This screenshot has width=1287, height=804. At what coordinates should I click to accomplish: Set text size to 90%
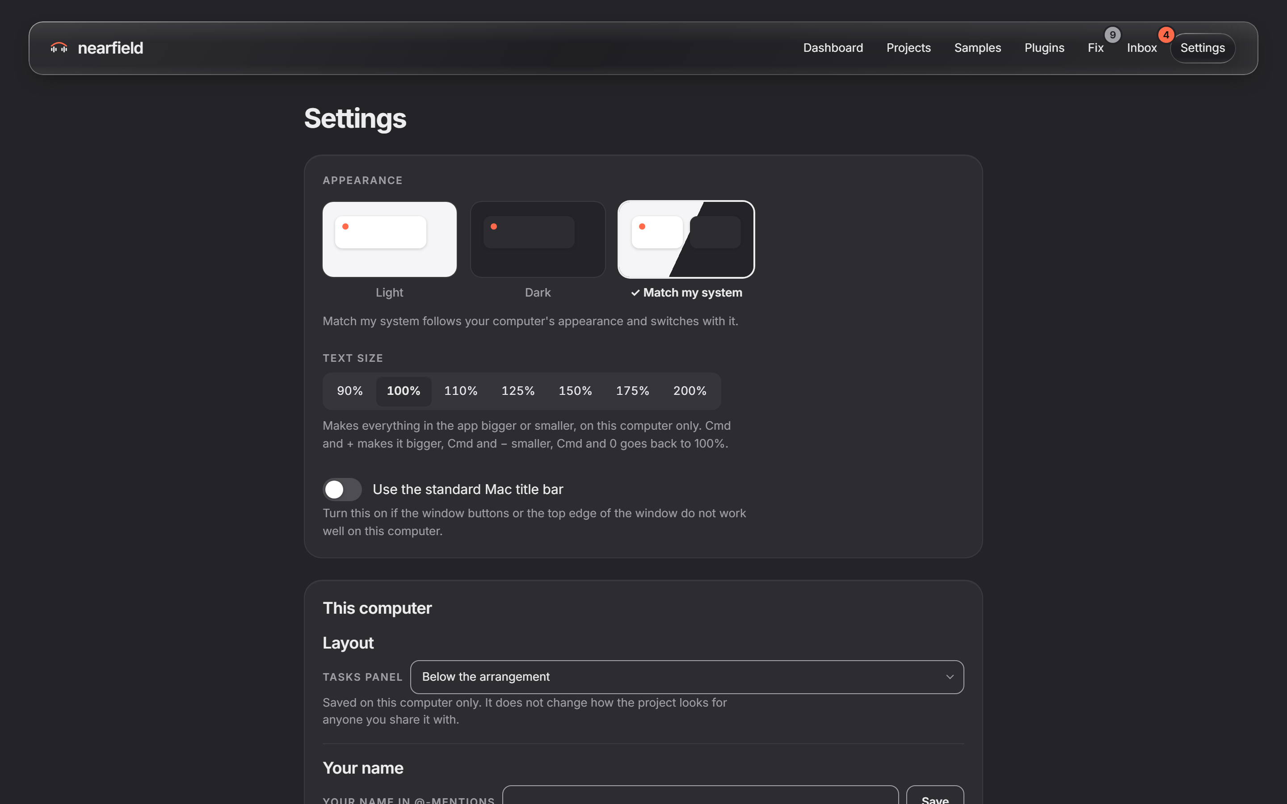pyautogui.click(x=350, y=391)
